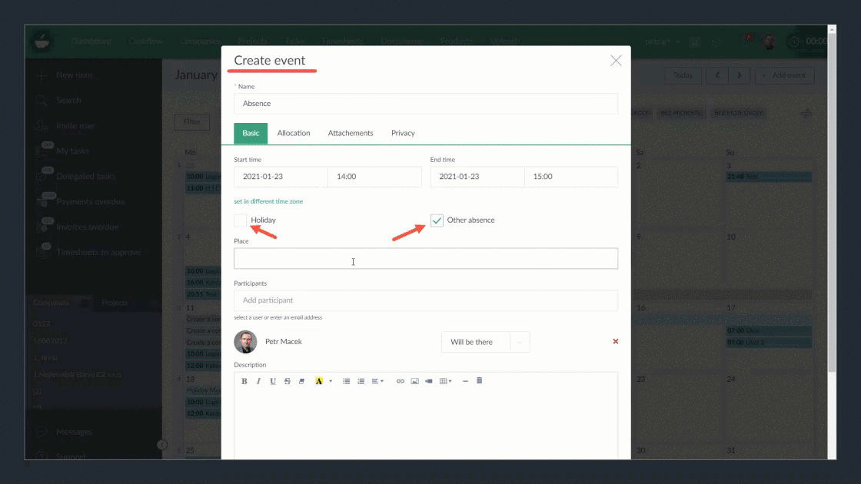Remove participant Petr Macek with red X
This screenshot has height=484, width=861.
click(x=615, y=341)
